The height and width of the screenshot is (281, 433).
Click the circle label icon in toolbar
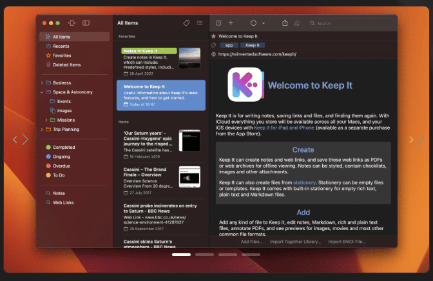pyautogui.click(x=253, y=23)
